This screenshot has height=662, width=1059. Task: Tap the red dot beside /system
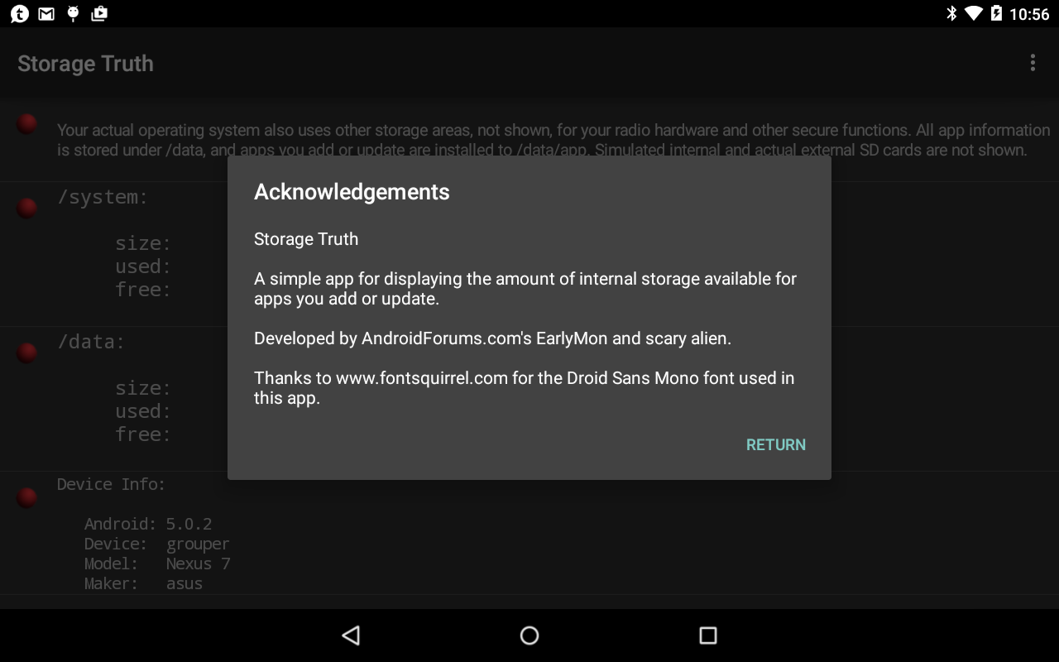[x=27, y=208]
